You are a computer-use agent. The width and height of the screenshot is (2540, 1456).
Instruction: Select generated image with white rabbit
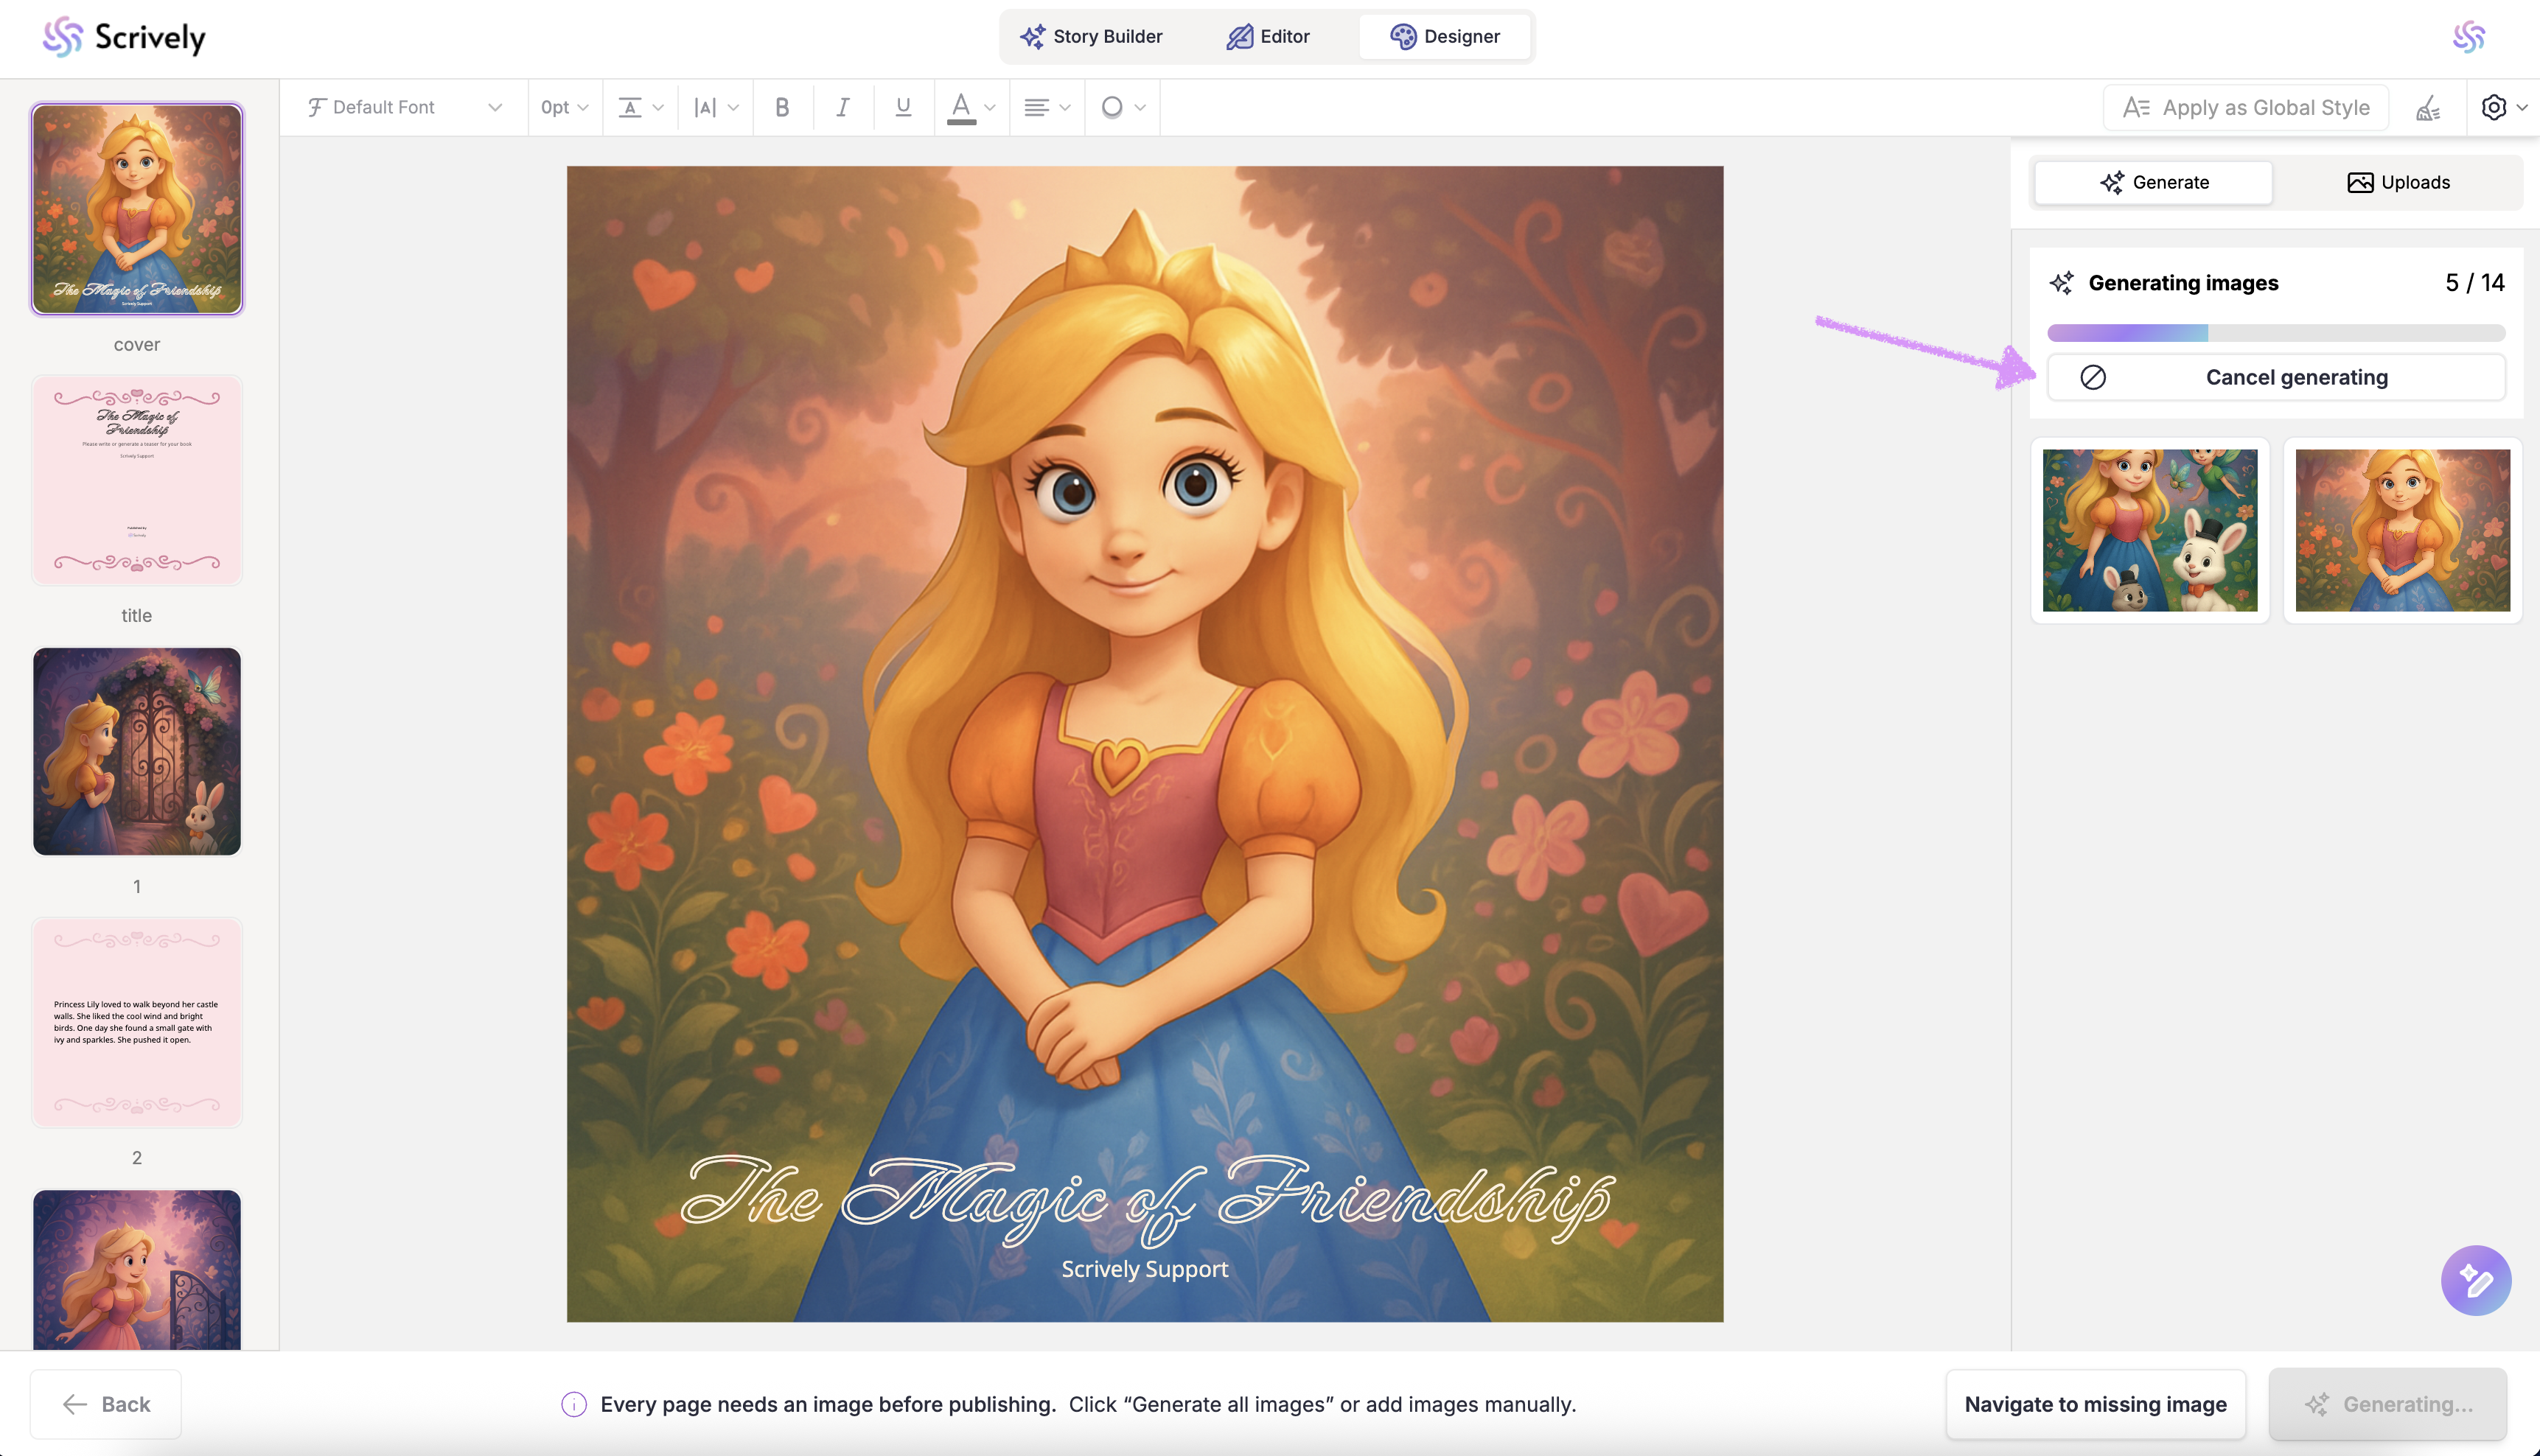coord(2149,530)
